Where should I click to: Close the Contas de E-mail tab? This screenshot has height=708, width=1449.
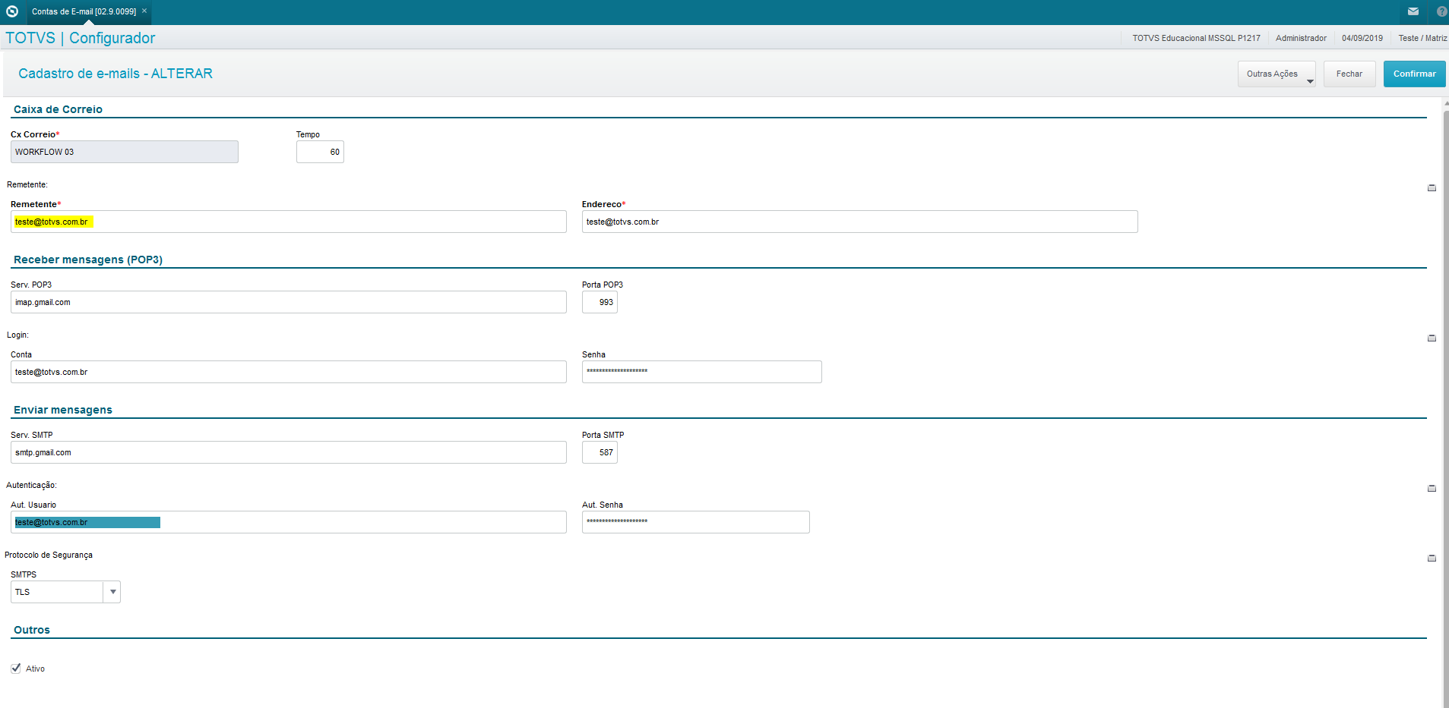(144, 11)
